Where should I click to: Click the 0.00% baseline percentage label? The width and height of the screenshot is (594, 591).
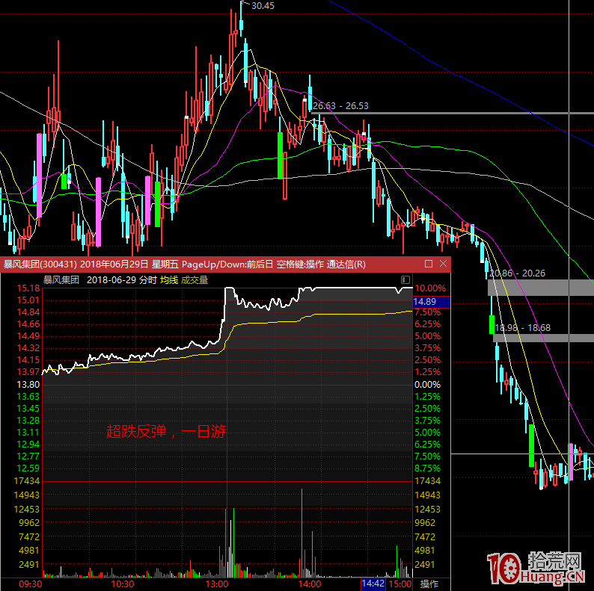tap(427, 385)
